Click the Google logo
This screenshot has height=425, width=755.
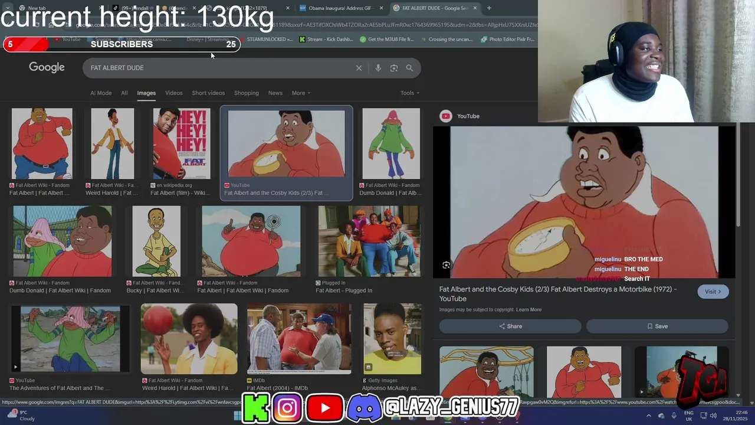(47, 67)
